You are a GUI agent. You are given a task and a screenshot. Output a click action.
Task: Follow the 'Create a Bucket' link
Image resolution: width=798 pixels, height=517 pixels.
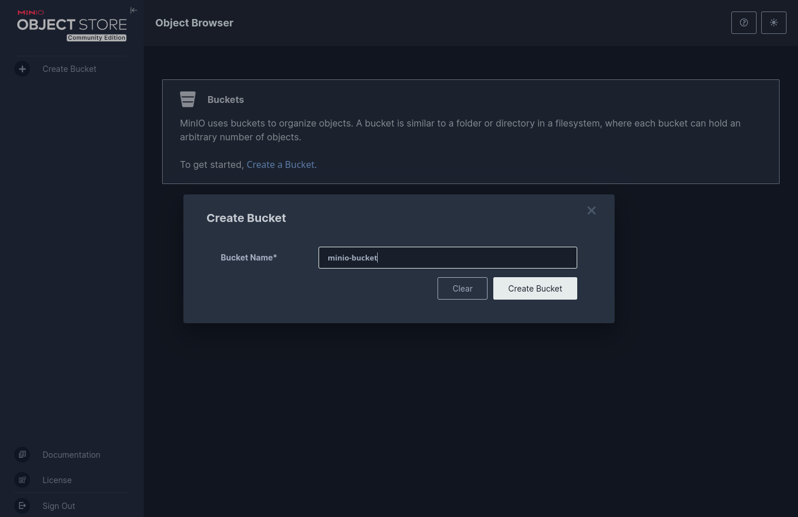pyautogui.click(x=281, y=164)
